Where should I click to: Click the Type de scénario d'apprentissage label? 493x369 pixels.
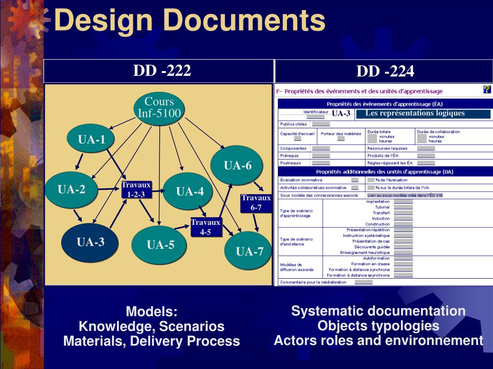pos(297,213)
